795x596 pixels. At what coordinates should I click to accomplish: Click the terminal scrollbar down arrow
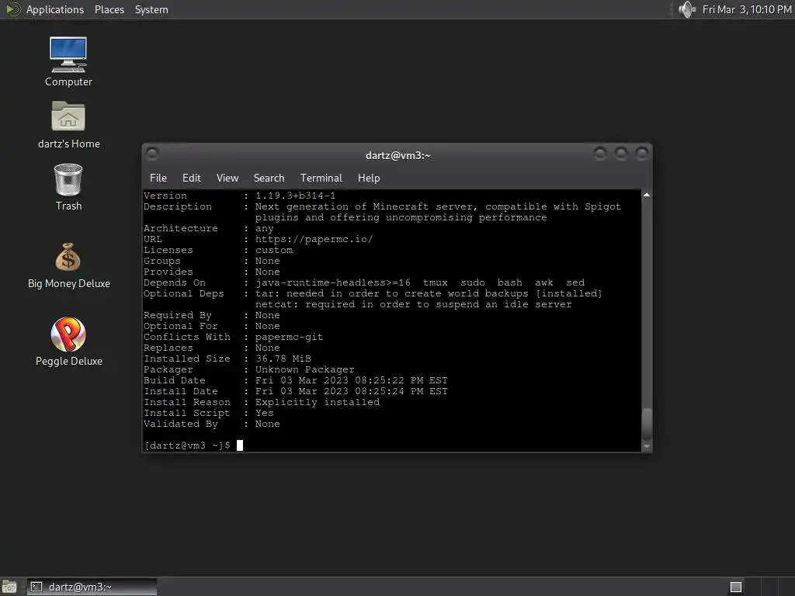[647, 446]
